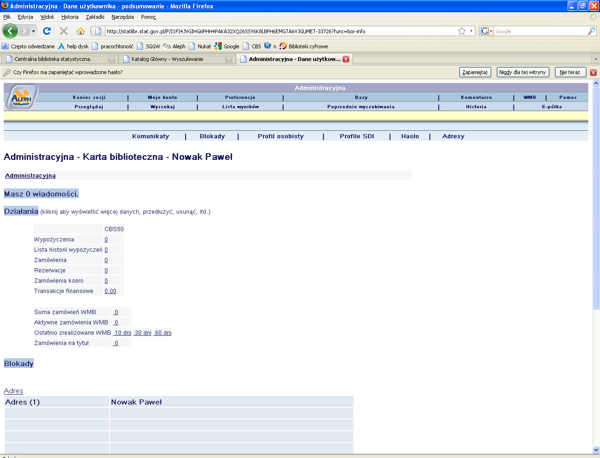The height and width of the screenshot is (458, 600).
Task: Open the Historia menu in the menu bar
Action: click(x=70, y=17)
